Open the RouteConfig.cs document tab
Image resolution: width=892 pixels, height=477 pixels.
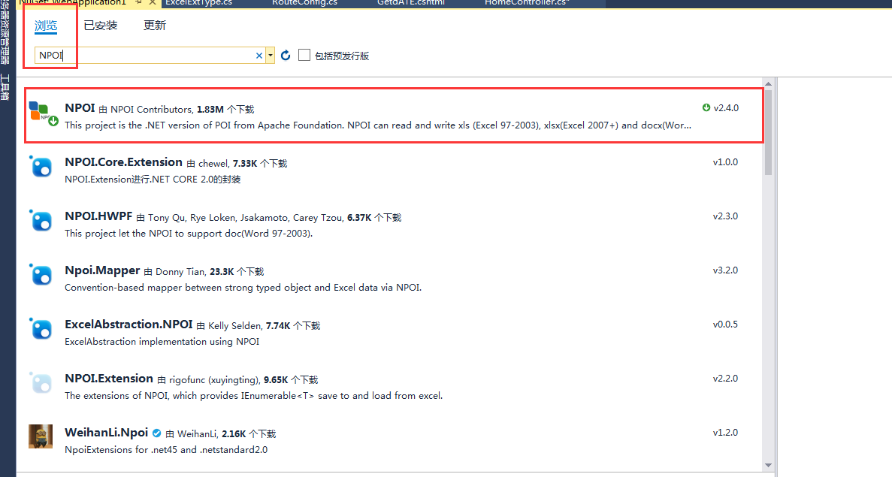tap(304, 3)
